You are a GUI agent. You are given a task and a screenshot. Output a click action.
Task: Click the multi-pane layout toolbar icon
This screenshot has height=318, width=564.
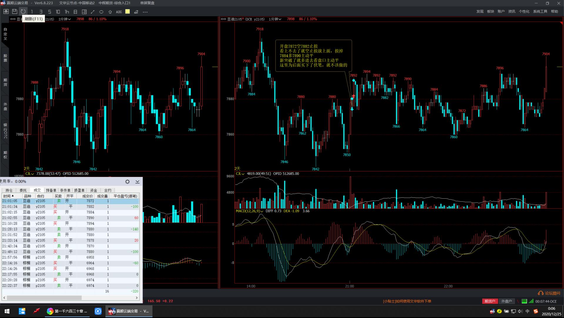point(84,12)
